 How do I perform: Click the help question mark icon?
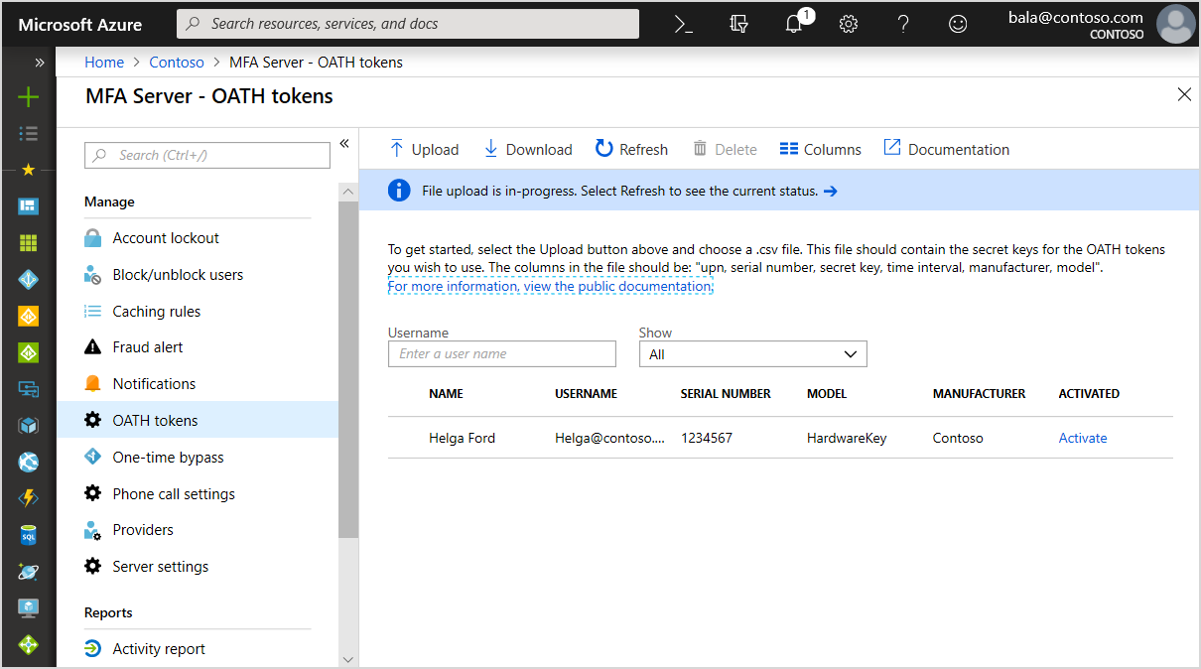click(x=903, y=24)
